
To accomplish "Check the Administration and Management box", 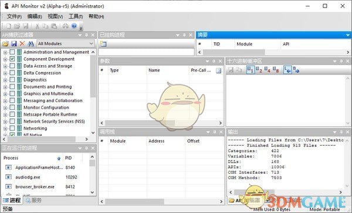I will [x=12, y=52].
